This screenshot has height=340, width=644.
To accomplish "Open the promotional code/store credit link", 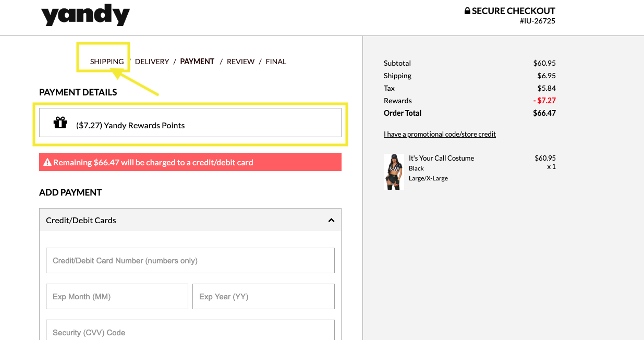I will (x=440, y=134).
